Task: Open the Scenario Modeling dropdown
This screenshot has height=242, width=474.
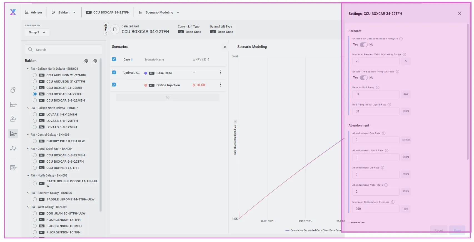Action: click(x=159, y=12)
